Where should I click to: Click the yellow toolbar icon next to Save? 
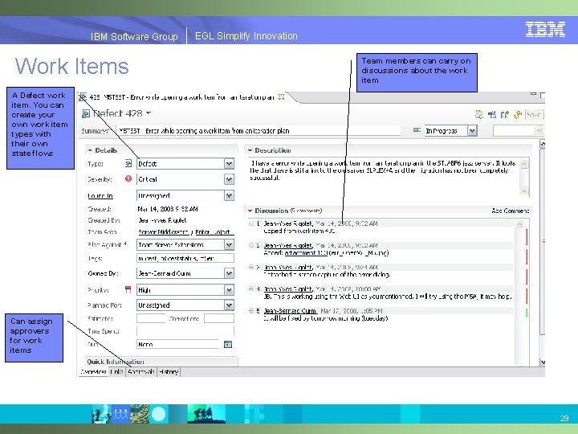coord(518,114)
